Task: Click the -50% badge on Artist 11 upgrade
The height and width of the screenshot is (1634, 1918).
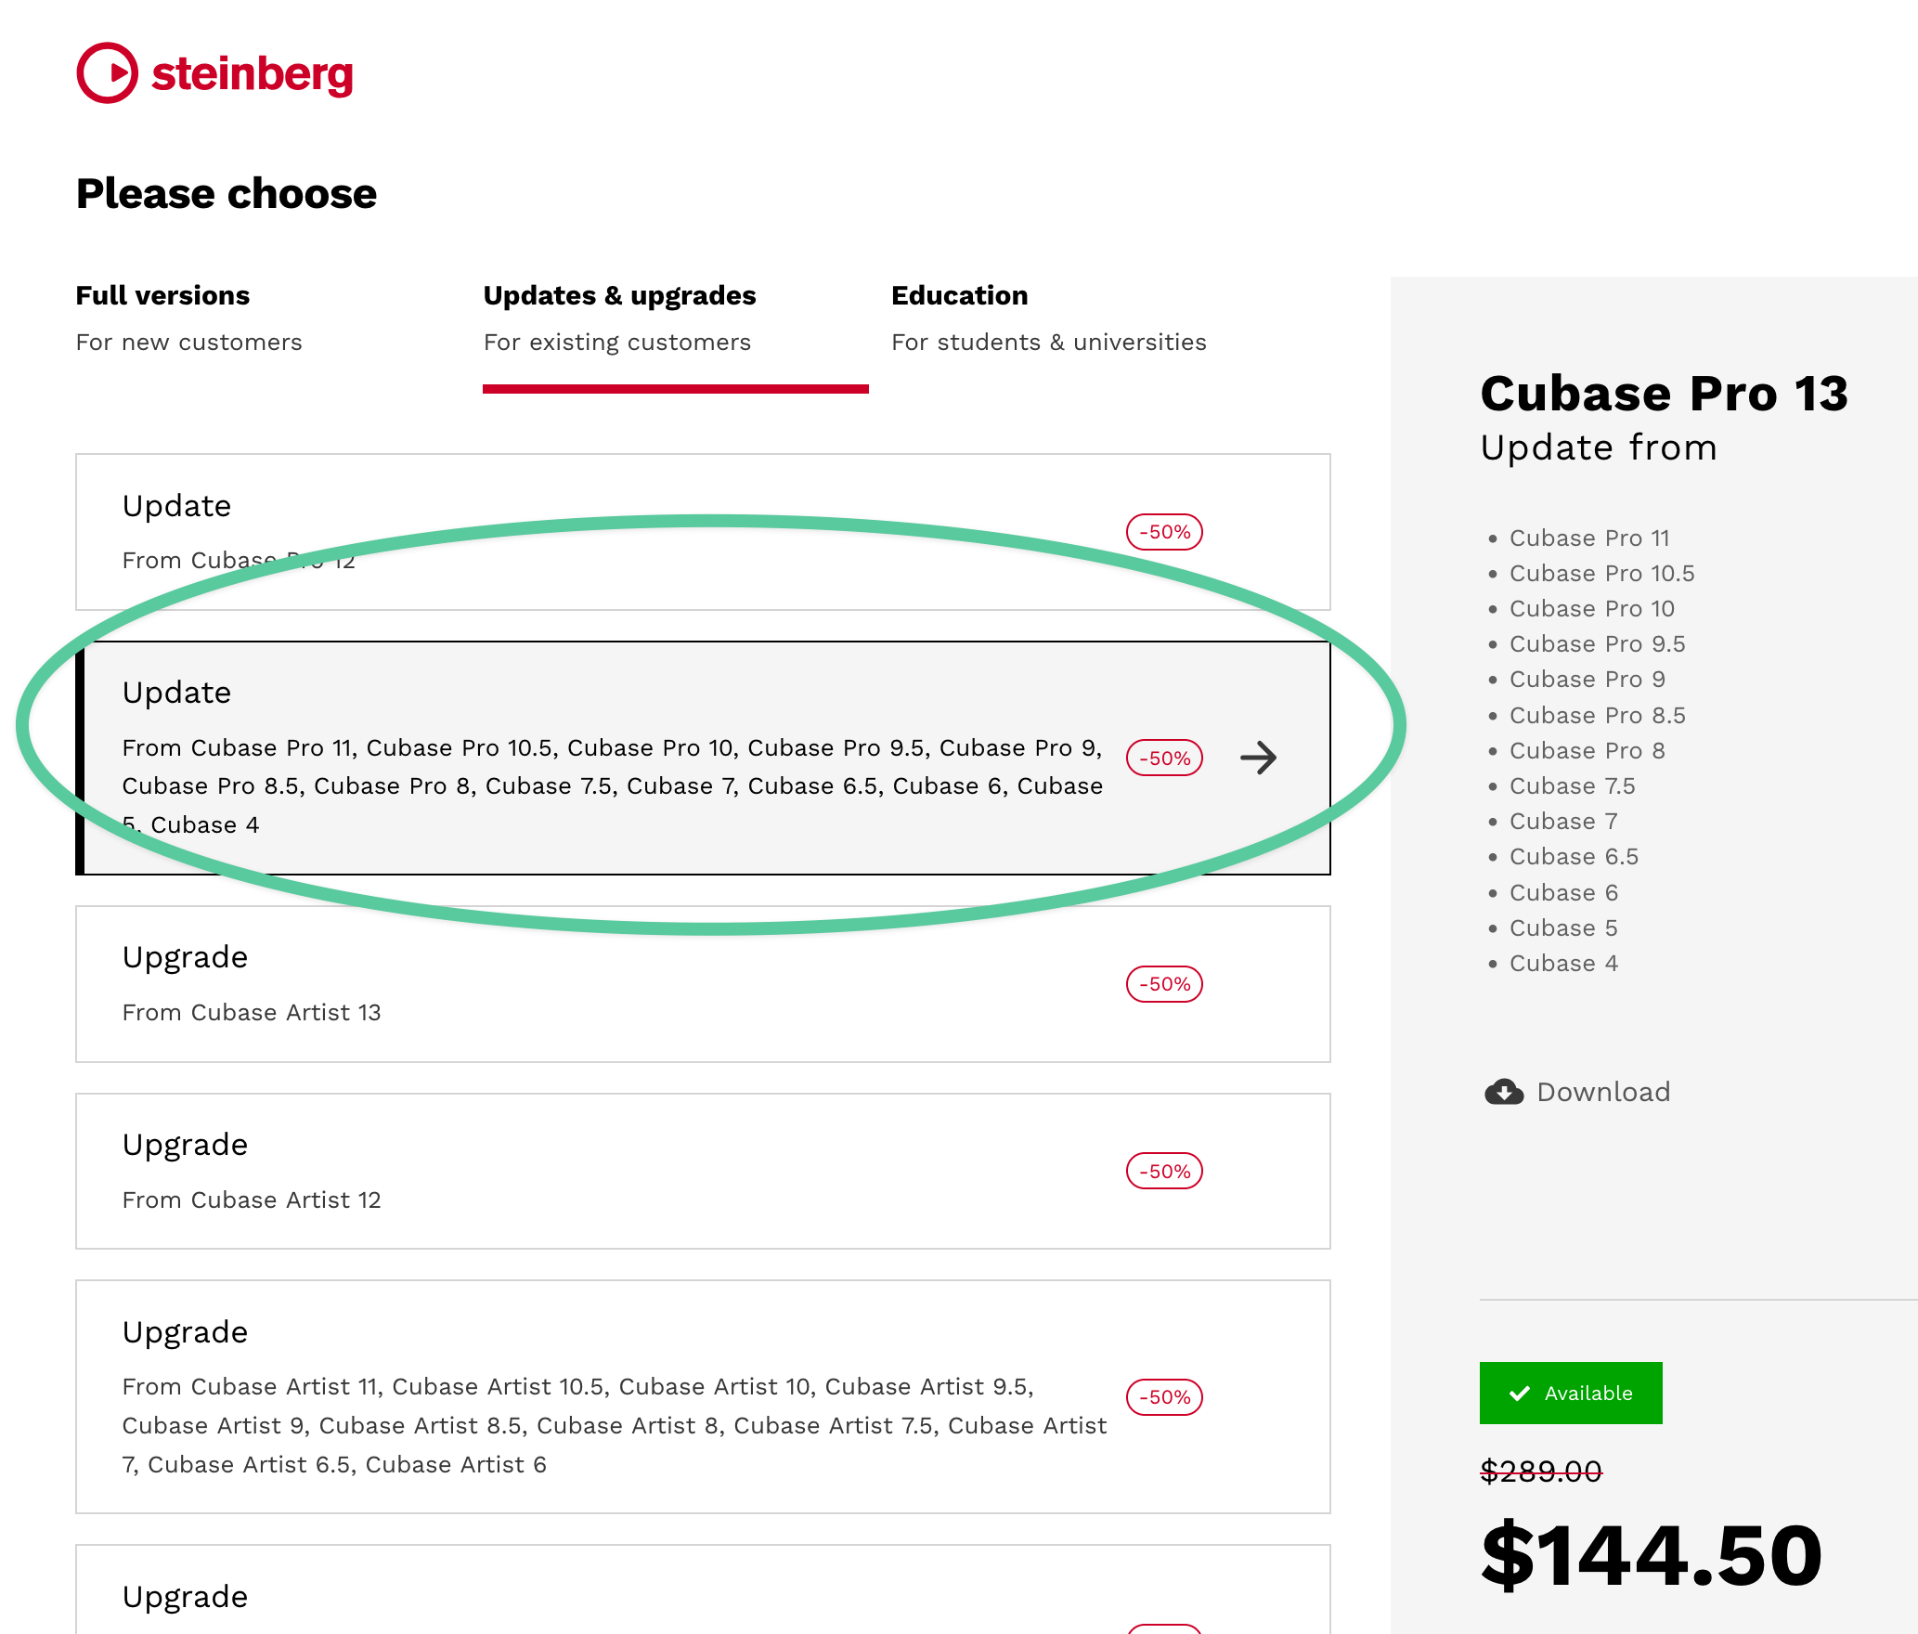Action: (1164, 1397)
